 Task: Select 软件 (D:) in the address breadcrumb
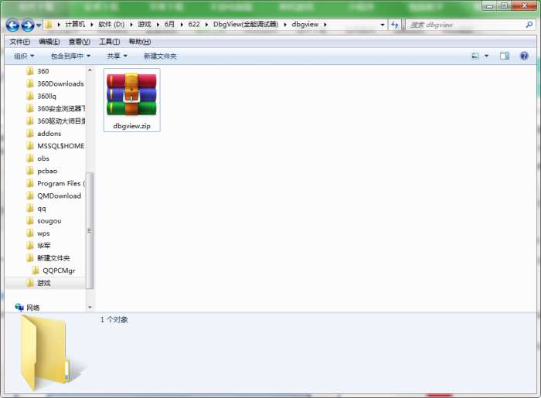pyautogui.click(x=111, y=24)
